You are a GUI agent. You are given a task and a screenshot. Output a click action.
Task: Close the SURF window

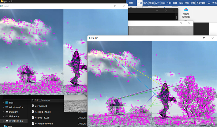(212, 38)
